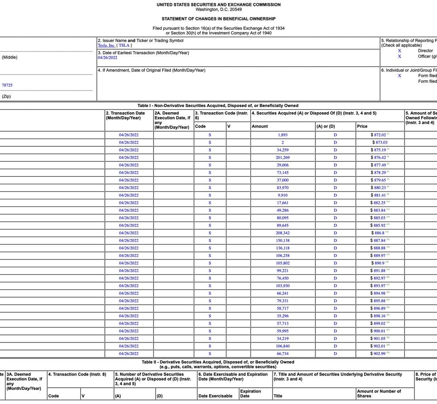Select the price $873.03
The image size is (437, 404).
(380, 142)
